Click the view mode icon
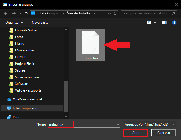 149,22
